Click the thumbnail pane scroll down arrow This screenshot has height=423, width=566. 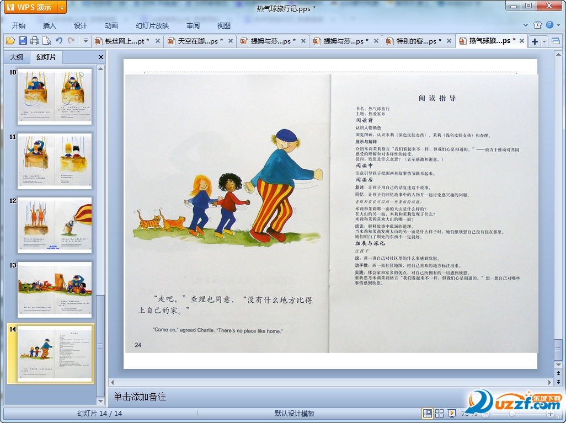click(x=101, y=401)
